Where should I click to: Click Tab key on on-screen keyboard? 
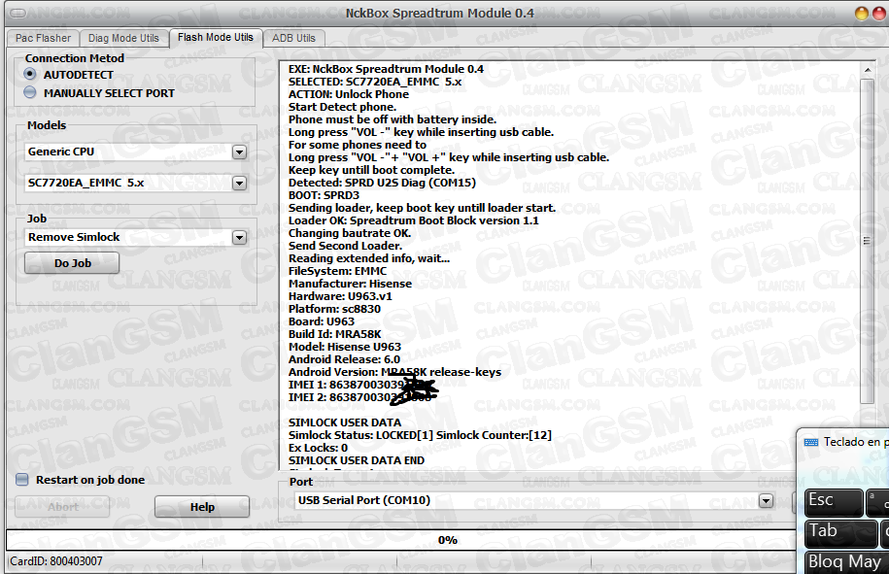tap(840, 532)
